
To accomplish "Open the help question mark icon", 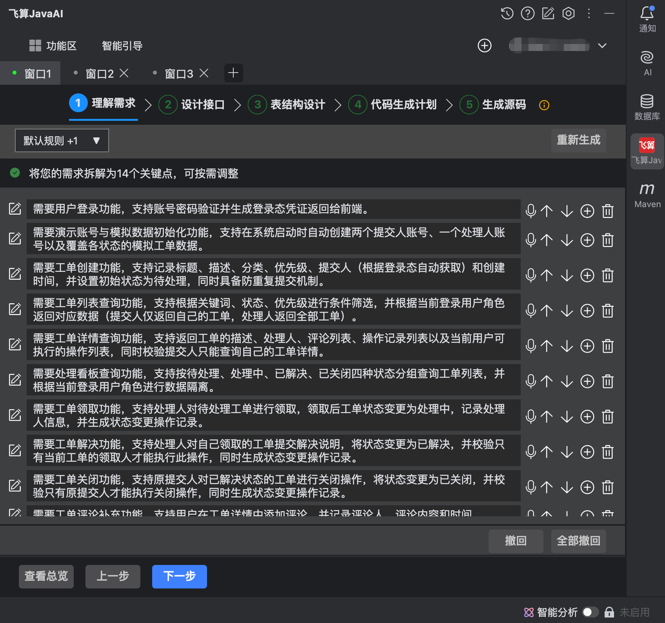I will point(527,14).
